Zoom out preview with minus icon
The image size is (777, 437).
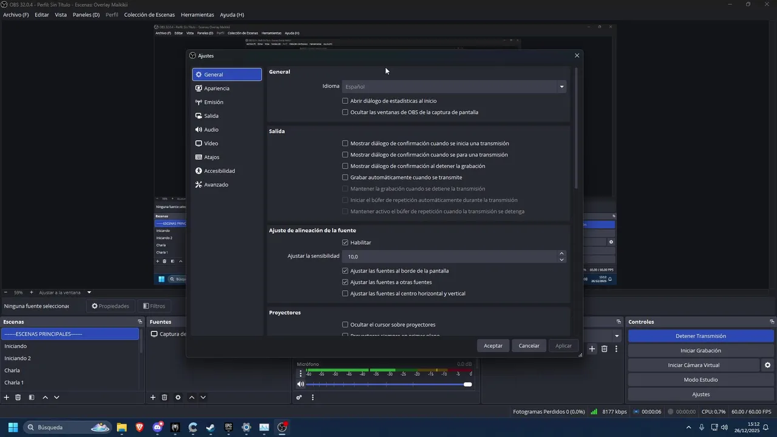coord(5,293)
